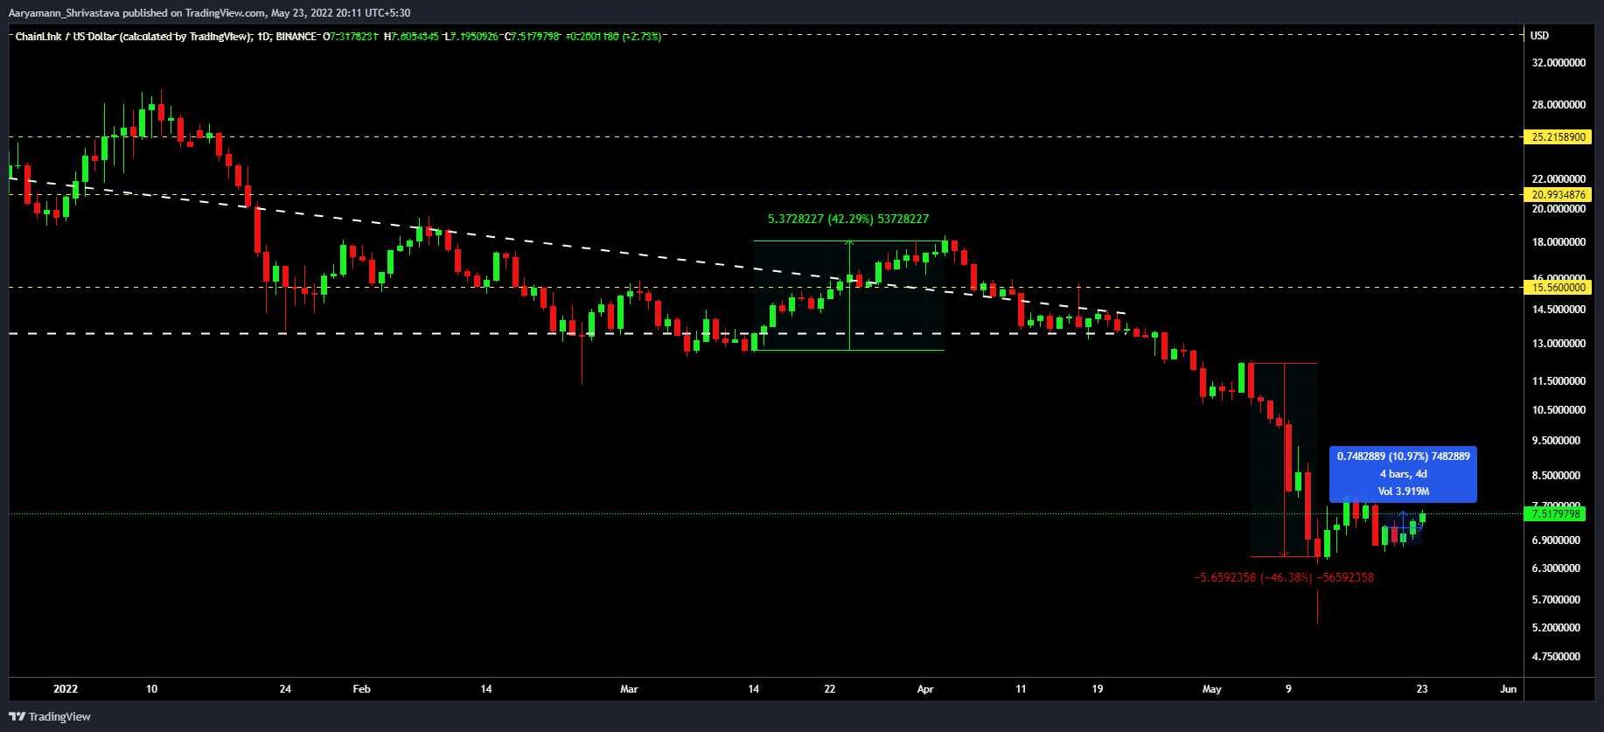The width and height of the screenshot is (1604, 732).
Task: Select the yellow 20.9934876 price label
Action: click(x=1558, y=195)
